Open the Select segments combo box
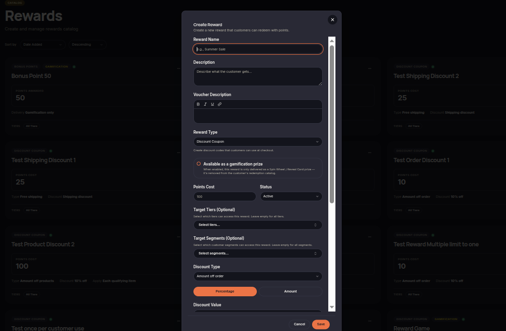The image size is (506, 331). pyautogui.click(x=258, y=253)
